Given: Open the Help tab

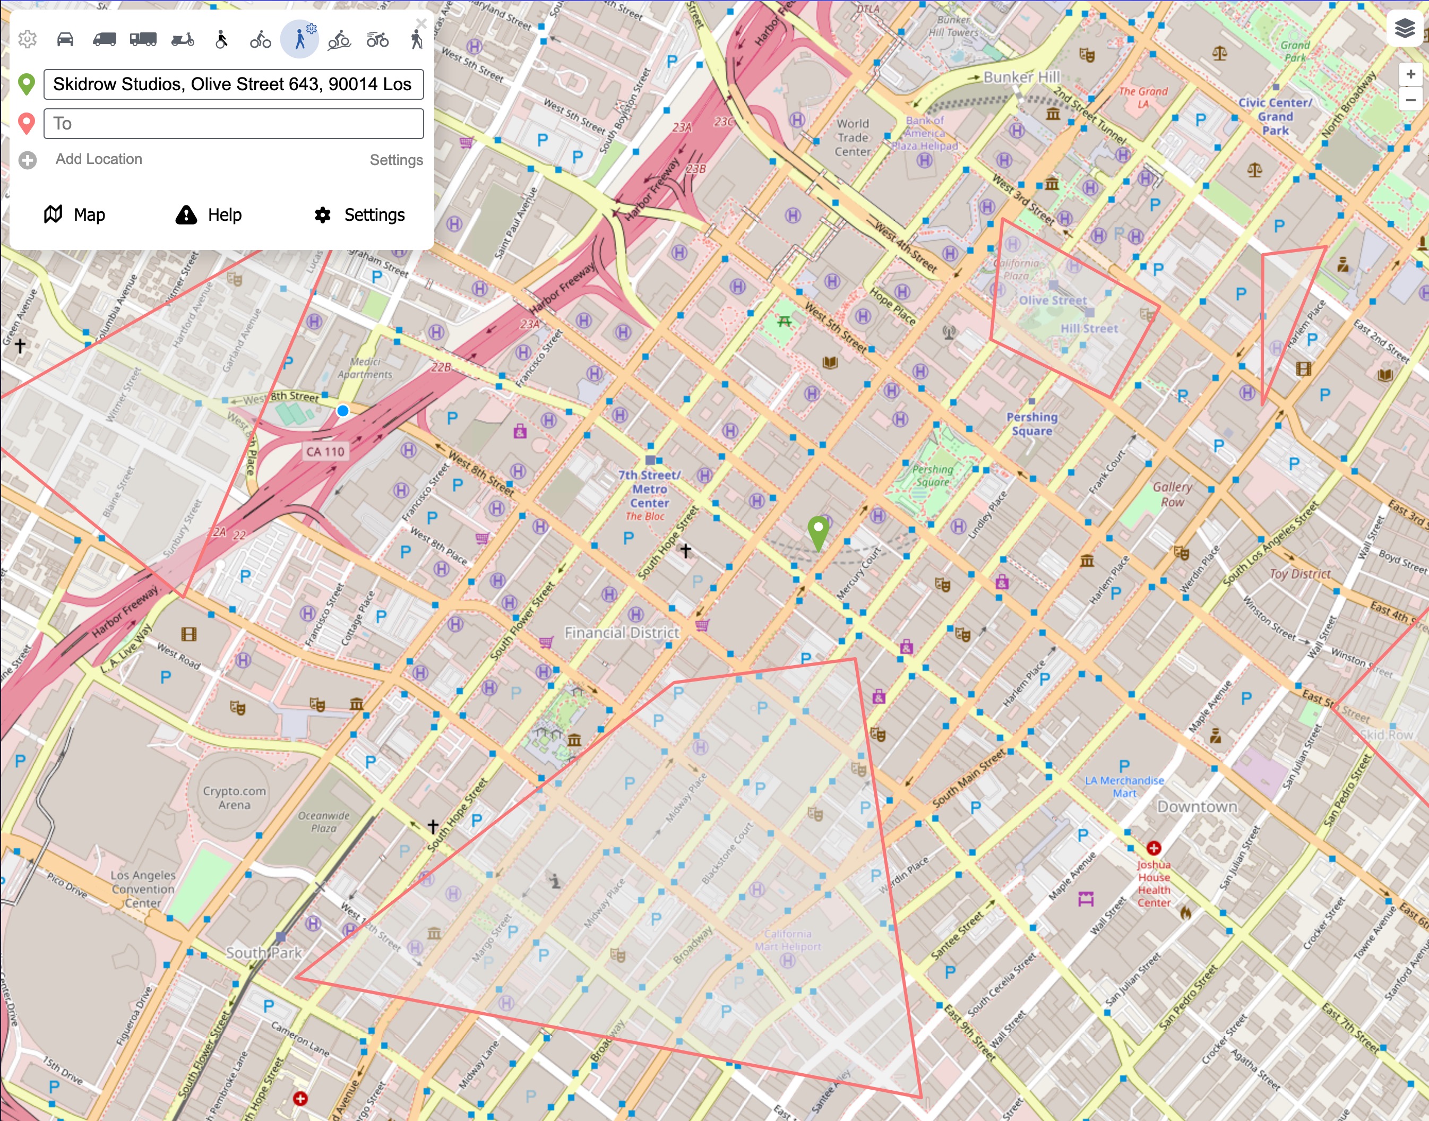Looking at the screenshot, I should point(209,214).
